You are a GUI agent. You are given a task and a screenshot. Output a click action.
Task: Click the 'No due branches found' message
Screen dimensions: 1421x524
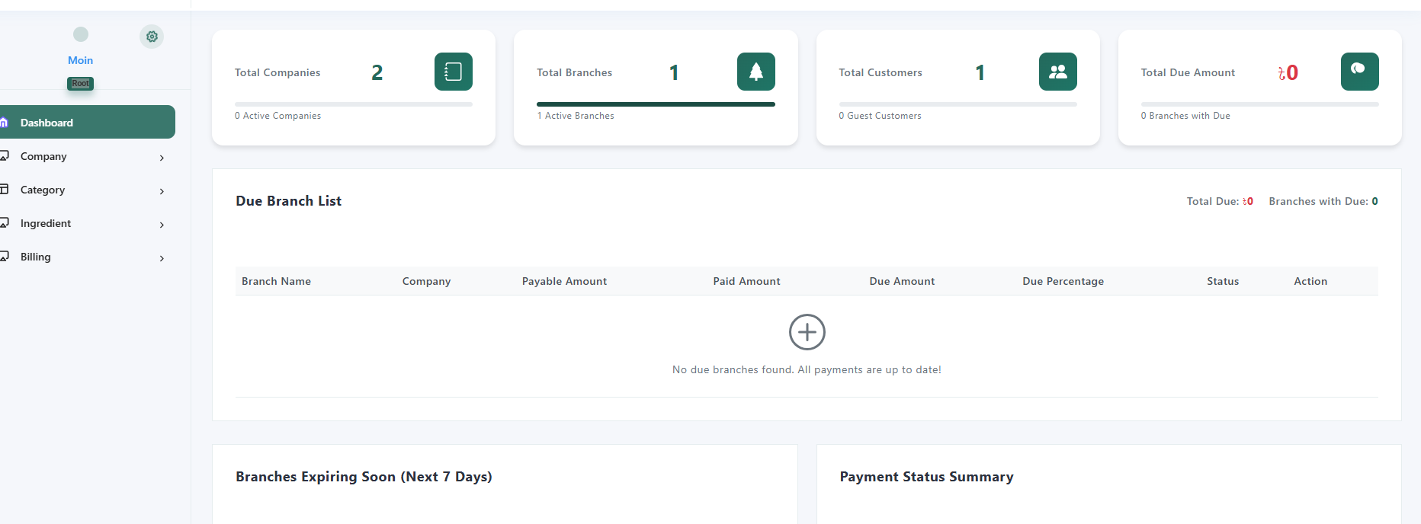807,369
